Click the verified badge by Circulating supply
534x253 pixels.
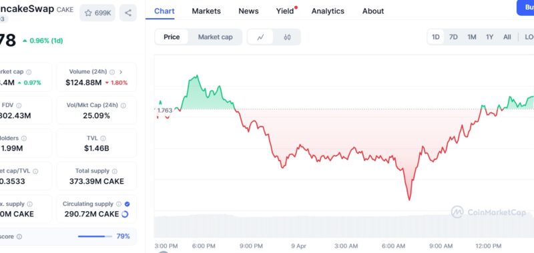[127, 204]
